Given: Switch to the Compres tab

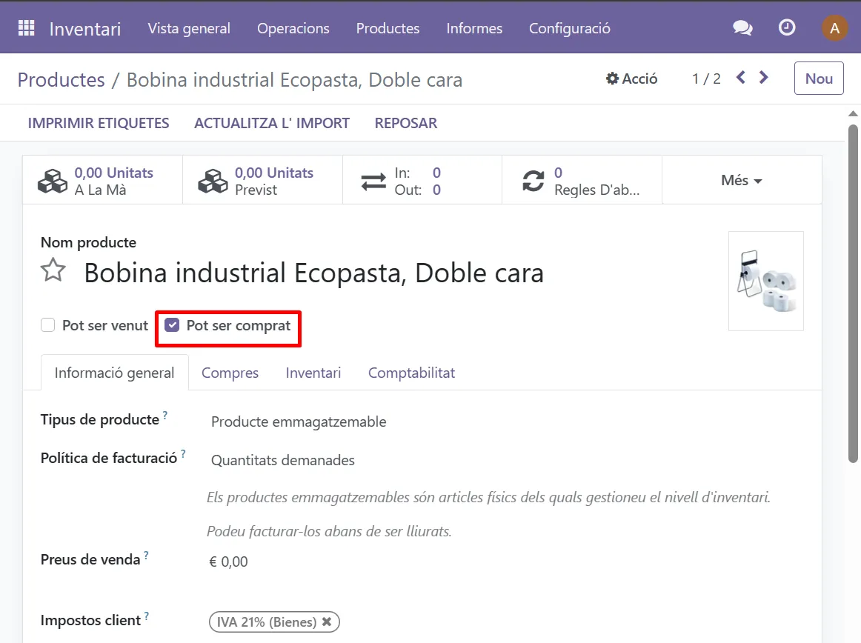Looking at the screenshot, I should click(230, 373).
